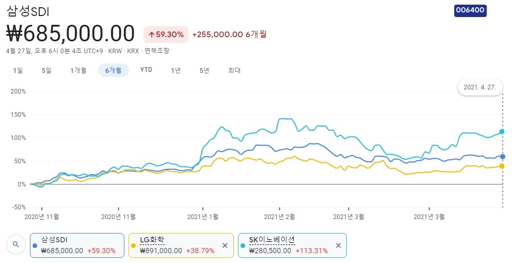The image size is (512, 263).
Task: Click the +38.79% value in LG화학 chip
Action: [200, 251]
